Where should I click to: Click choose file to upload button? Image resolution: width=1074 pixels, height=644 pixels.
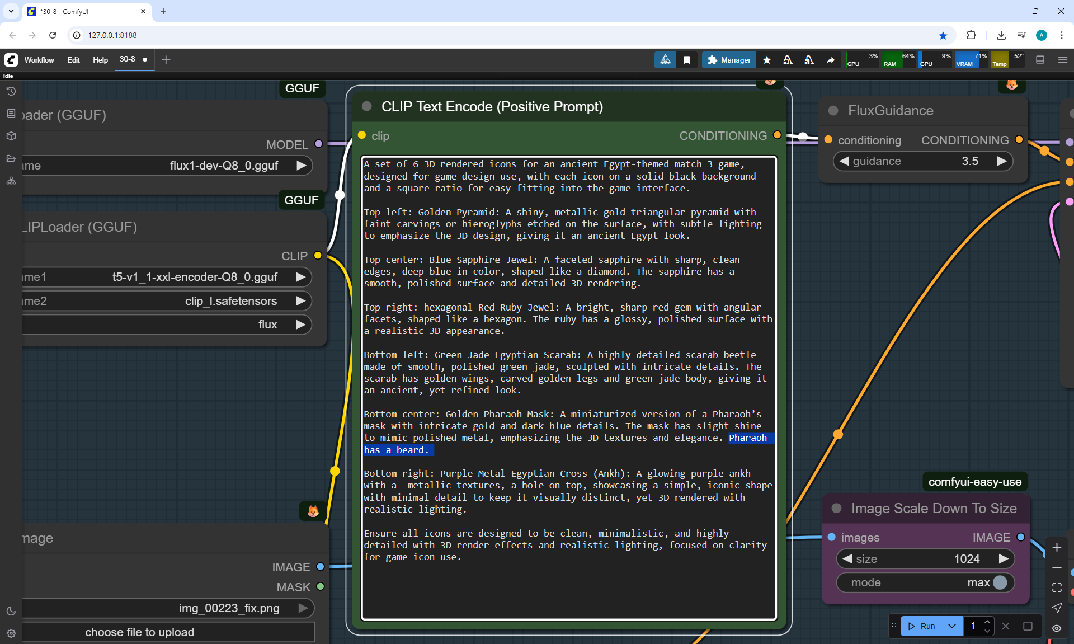140,632
